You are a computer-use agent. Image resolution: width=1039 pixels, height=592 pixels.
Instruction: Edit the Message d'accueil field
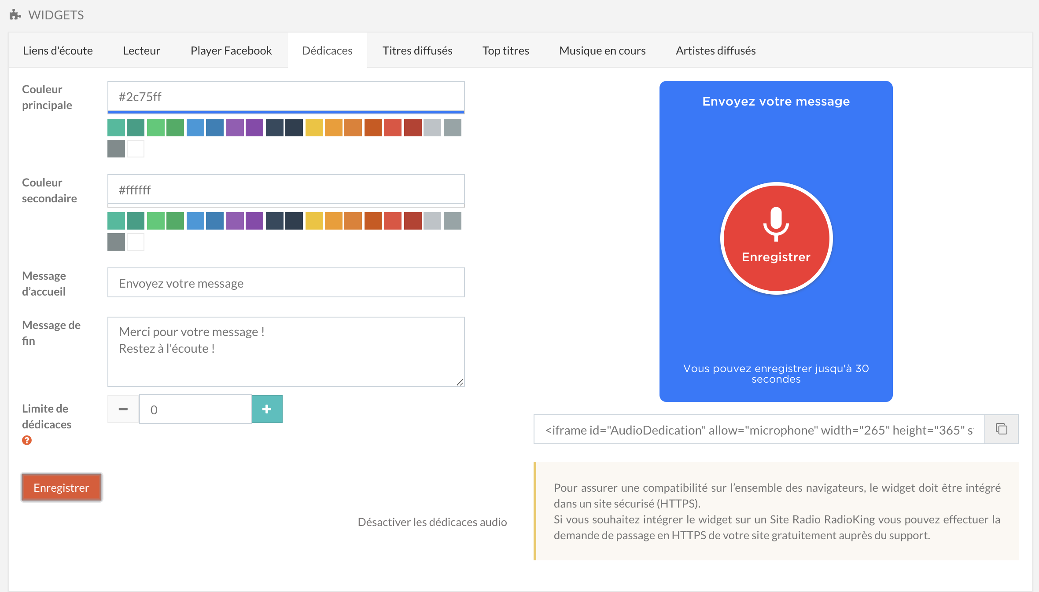point(286,282)
